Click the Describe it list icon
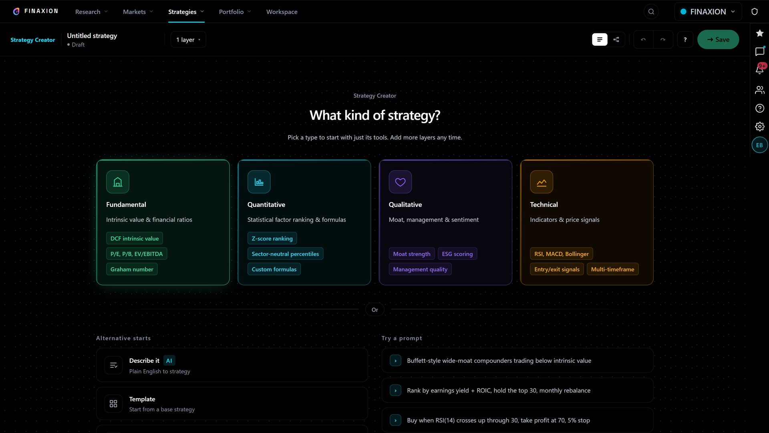Viewport: 769px width, 433px height. point(113,365)
